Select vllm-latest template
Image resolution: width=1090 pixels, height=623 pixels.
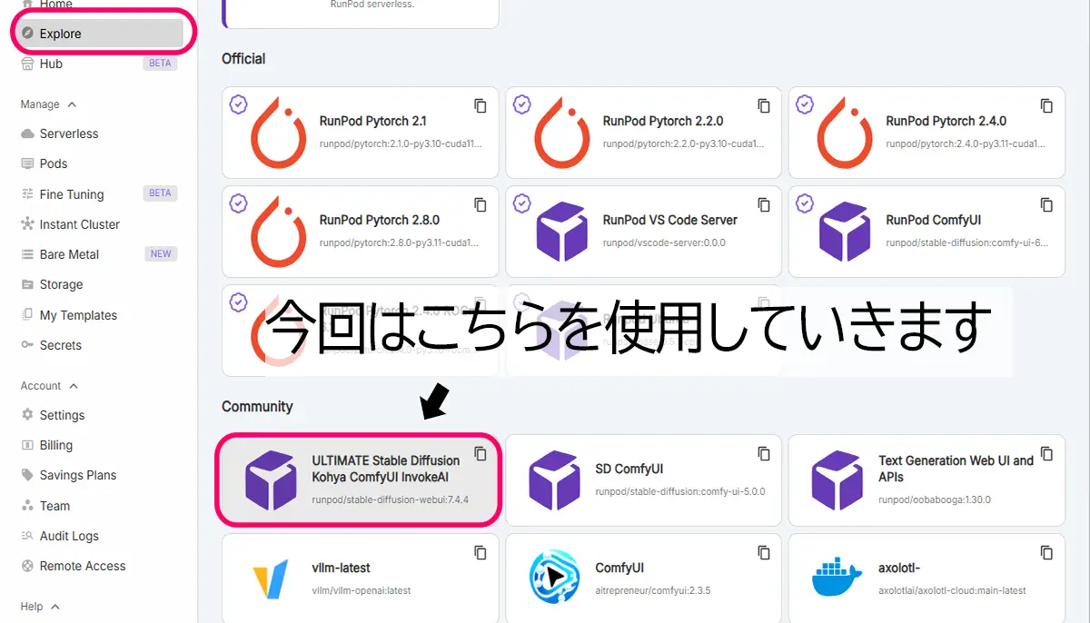click(360, 578)
